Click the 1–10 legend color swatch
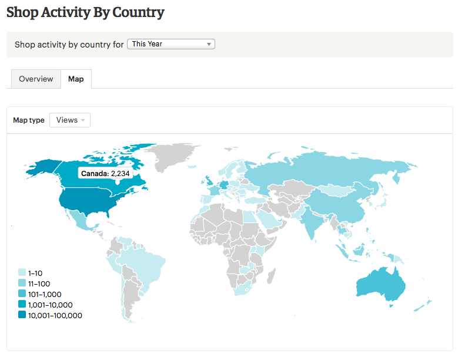The image size is (465, 361). coord(22,272)
